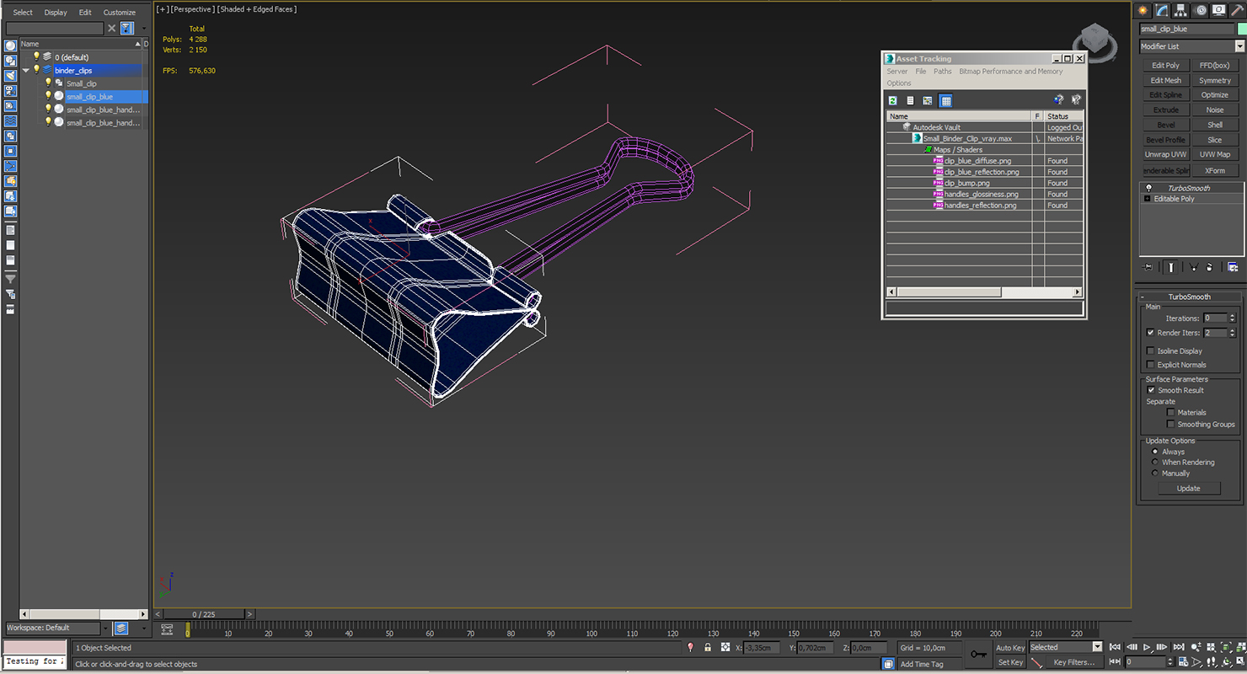Screen dimensions: 1247x674
Task: Check Separate by Smoothing Groups
Action: tap(1170, 424)
